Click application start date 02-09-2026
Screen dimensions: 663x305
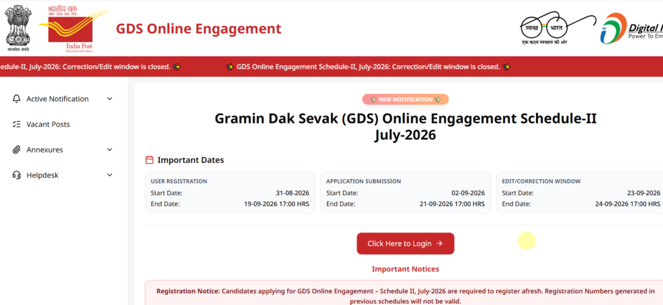click(468, 193)
